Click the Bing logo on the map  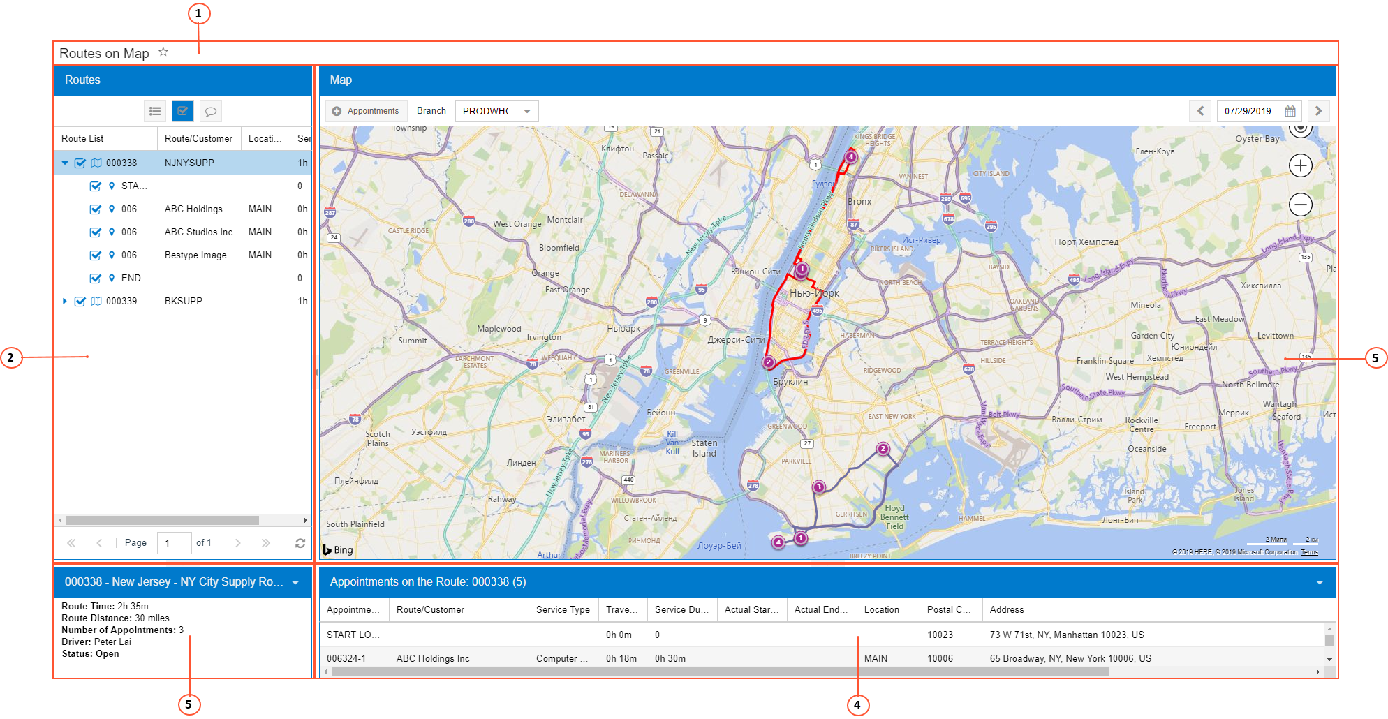338,550
